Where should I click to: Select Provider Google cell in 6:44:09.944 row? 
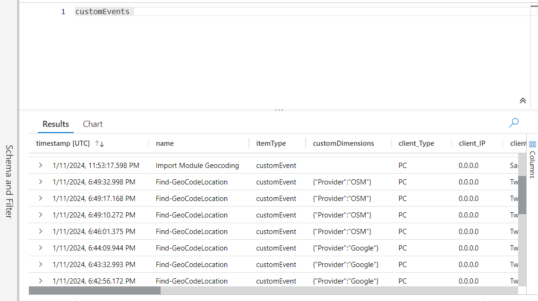pyautogui.click(x=345, y=248)
